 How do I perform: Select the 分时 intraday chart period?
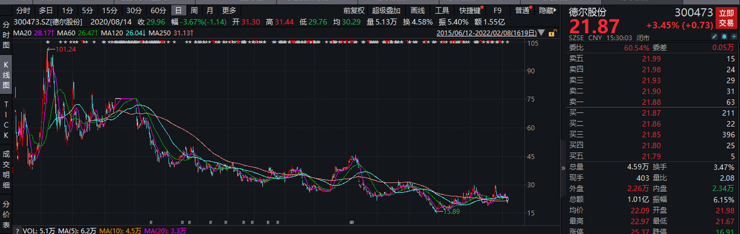coord(23,10)
